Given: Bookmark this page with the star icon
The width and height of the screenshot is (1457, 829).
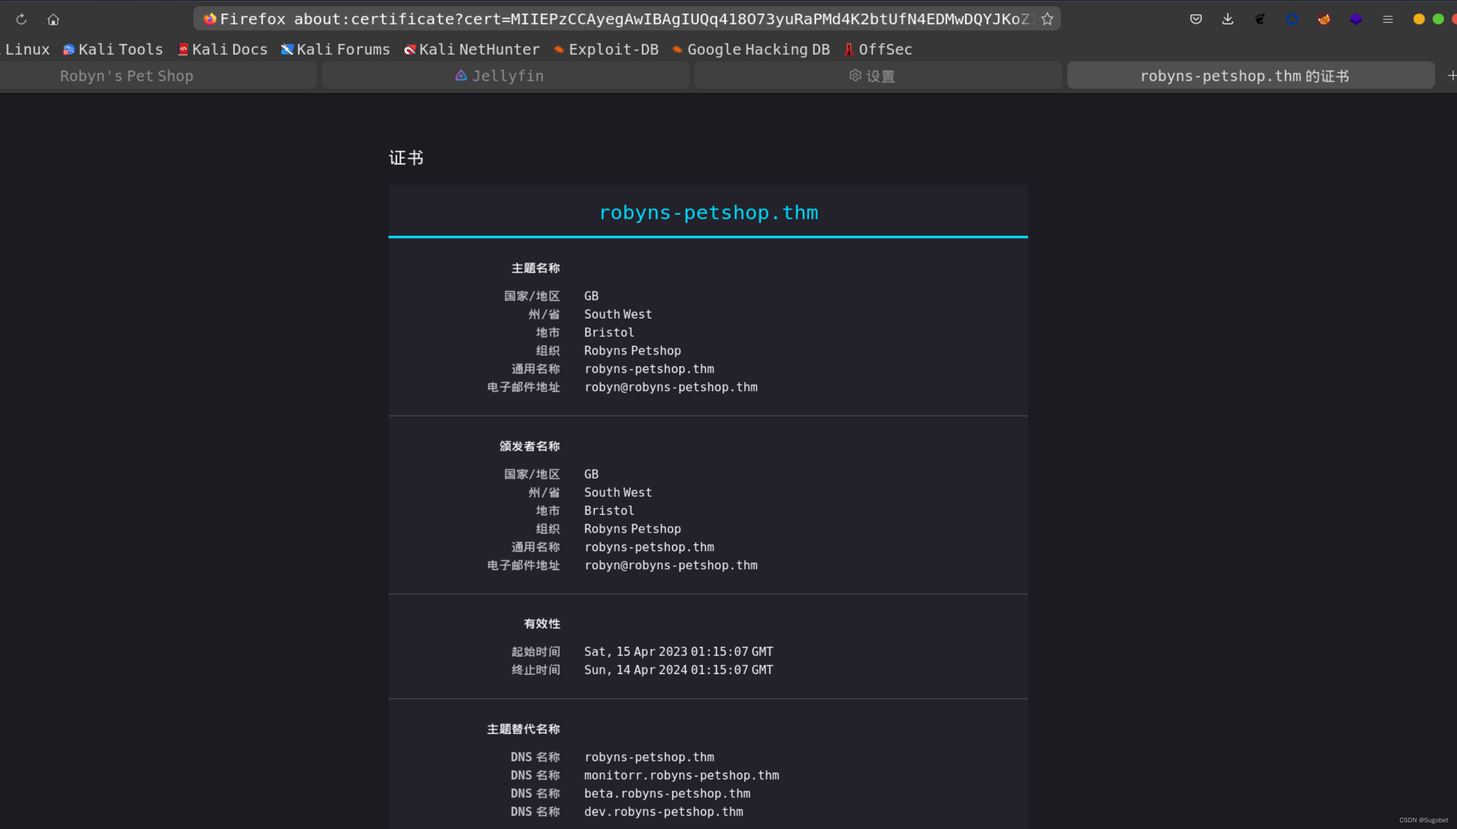Looking at the screenshot, I should click(1047, 19).
